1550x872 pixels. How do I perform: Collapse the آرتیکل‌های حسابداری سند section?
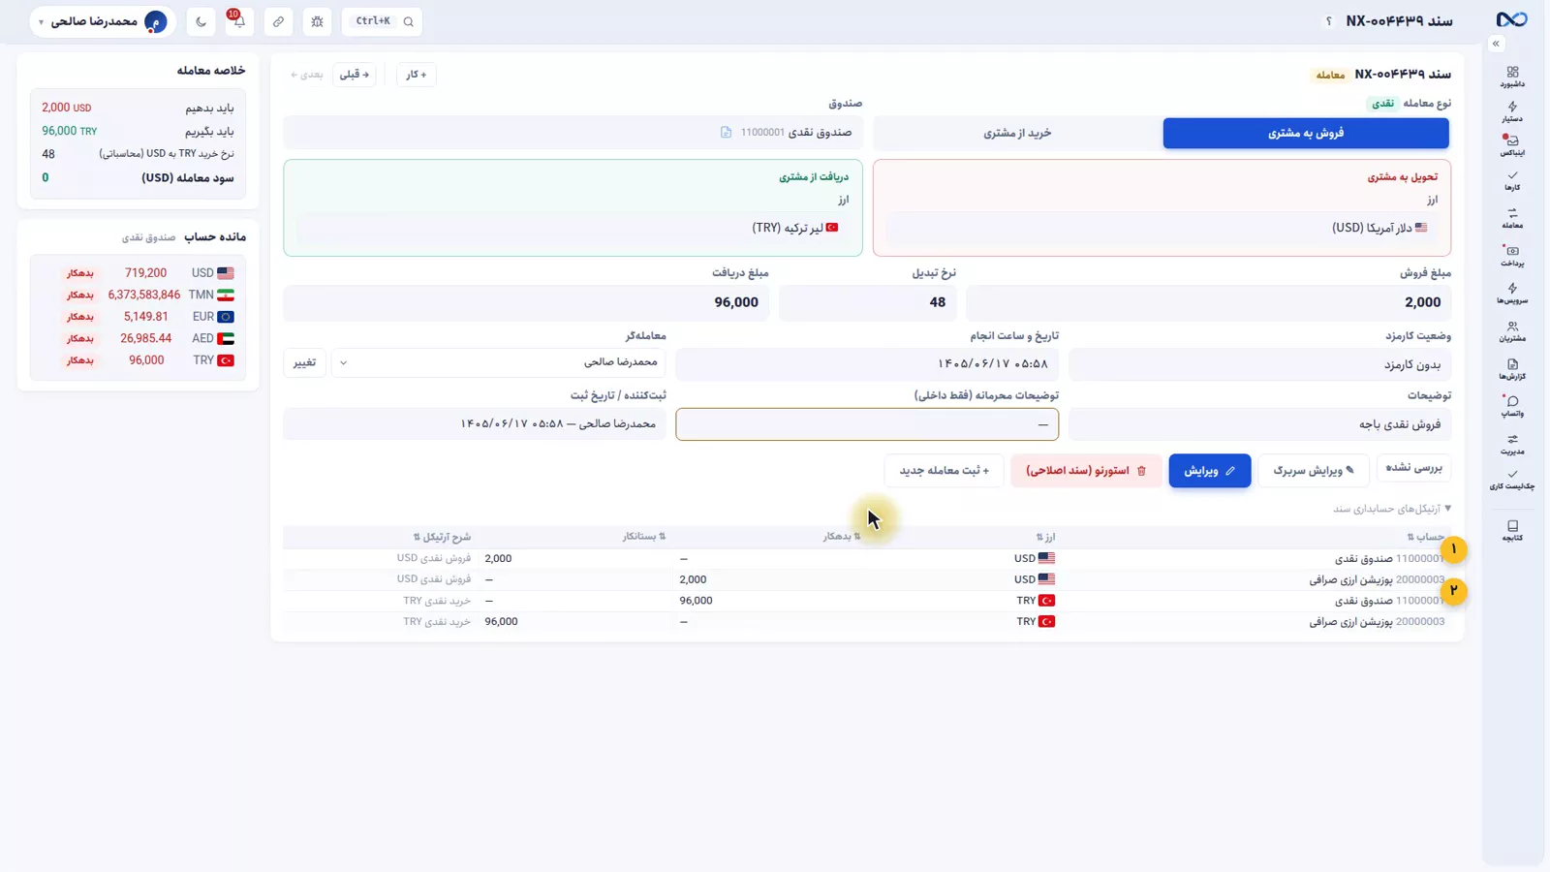pyautogui.click(x=1392, y=509)
